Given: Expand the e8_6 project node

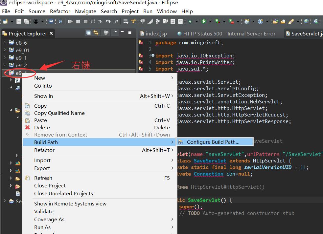Looking at the screenshot, I should point(5,42).
